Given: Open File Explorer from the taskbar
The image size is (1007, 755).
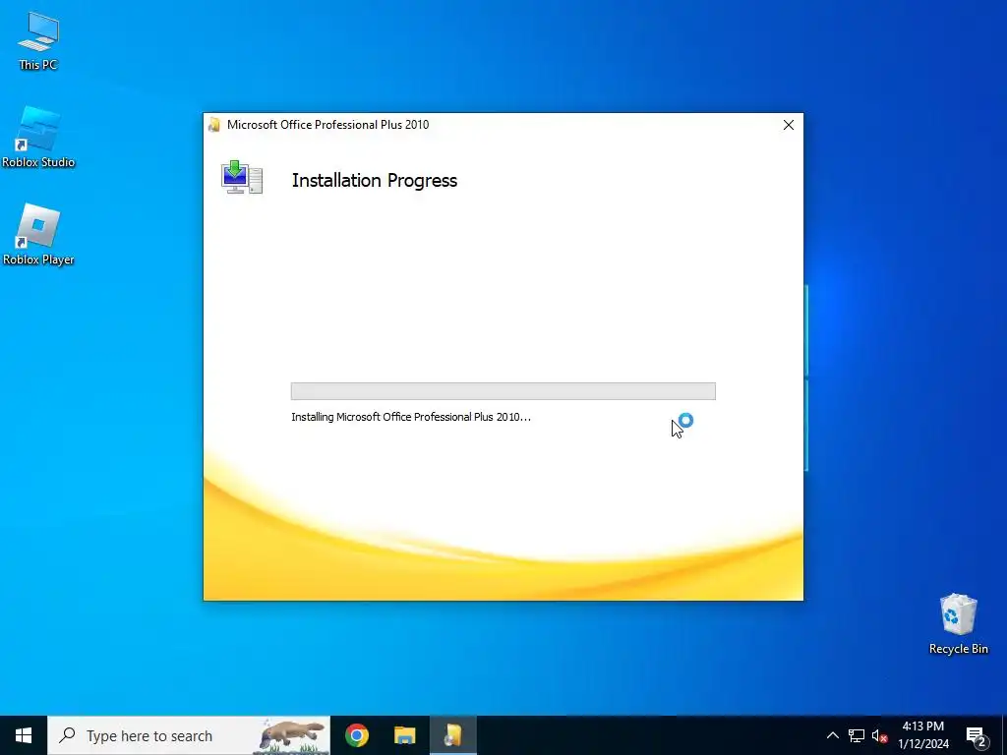Looking at the screenshot, I should click(404, 735).
